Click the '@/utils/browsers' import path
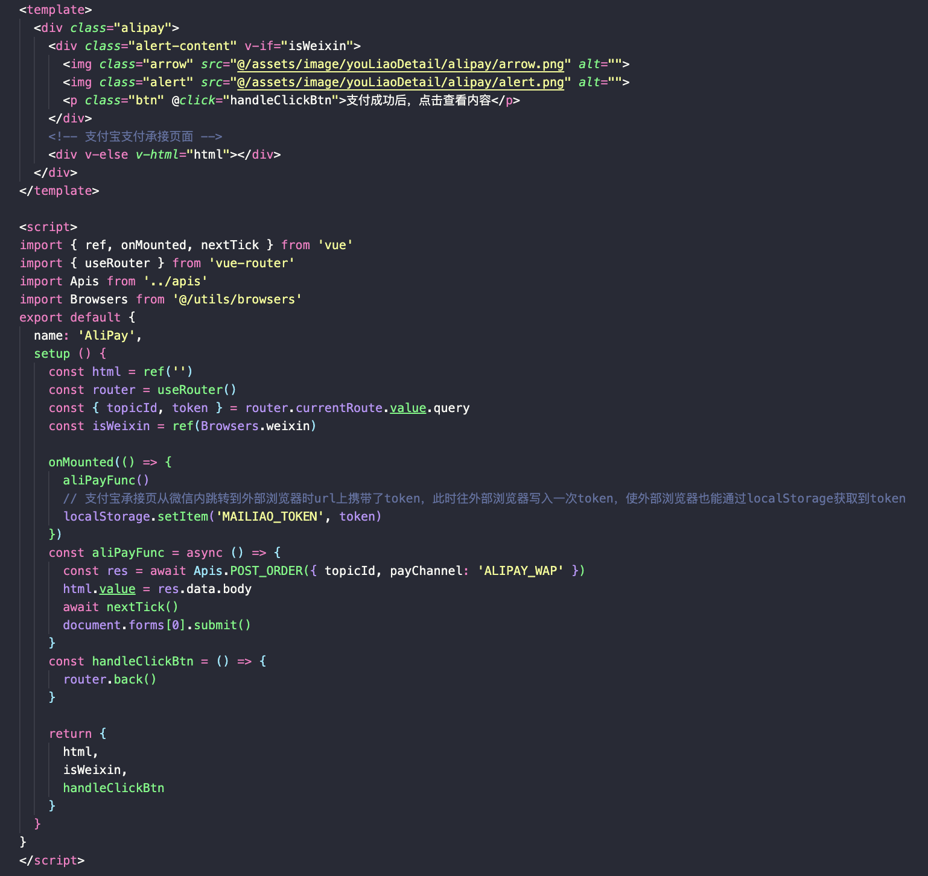 237,299
